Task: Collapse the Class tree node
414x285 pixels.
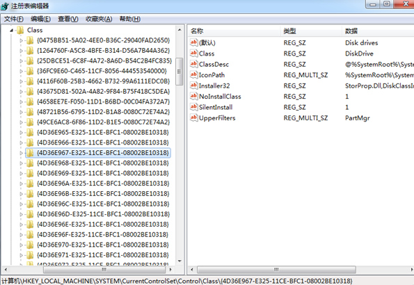Action: click(11, 31)
